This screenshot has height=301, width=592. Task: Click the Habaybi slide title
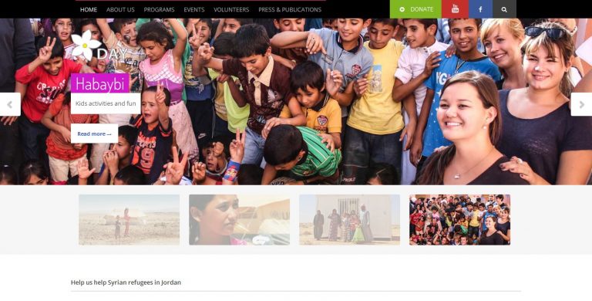pos(100,83)
